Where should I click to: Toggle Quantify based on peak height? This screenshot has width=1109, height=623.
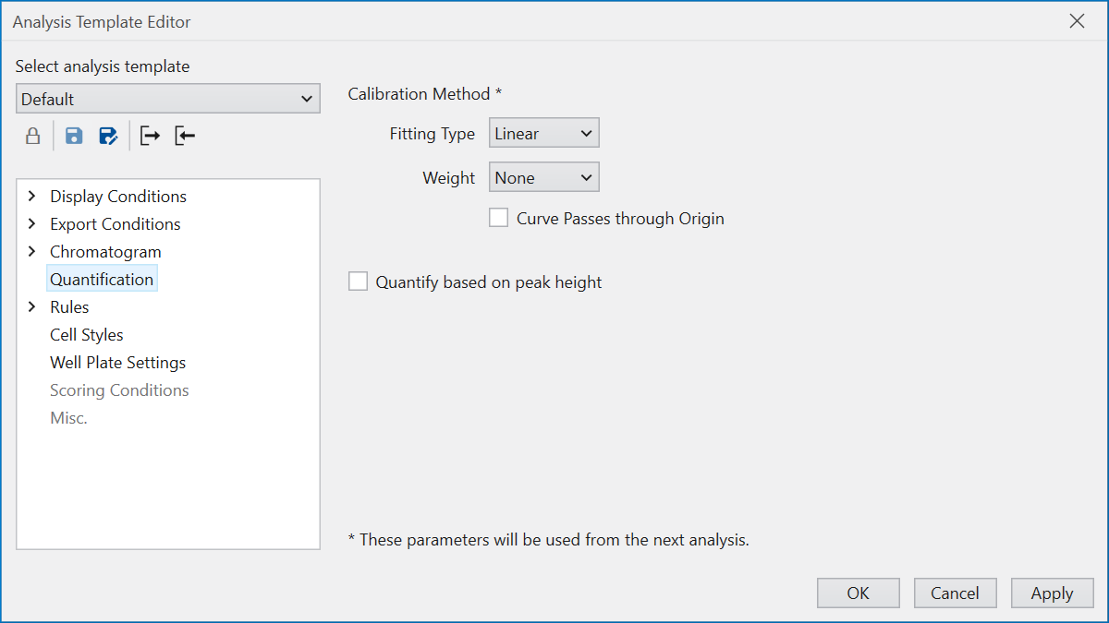tap(358, 282)
